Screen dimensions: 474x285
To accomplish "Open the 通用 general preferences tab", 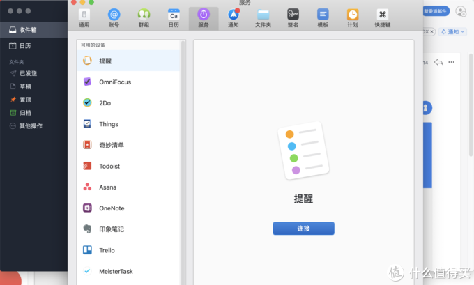I will pyautogui.click(x=84, y=18).
